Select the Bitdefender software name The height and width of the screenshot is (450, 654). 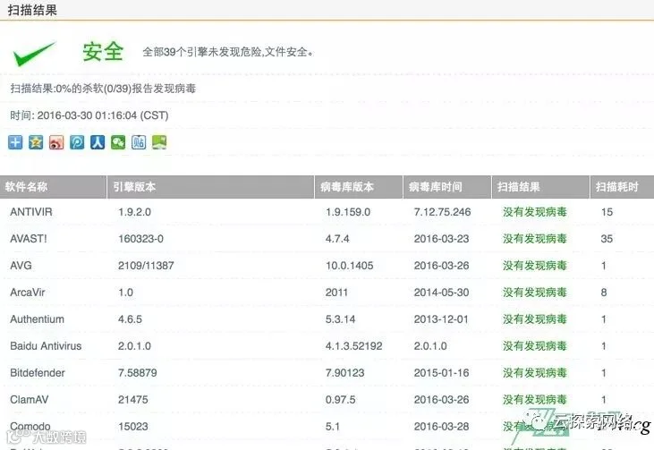tap(38, 372)
